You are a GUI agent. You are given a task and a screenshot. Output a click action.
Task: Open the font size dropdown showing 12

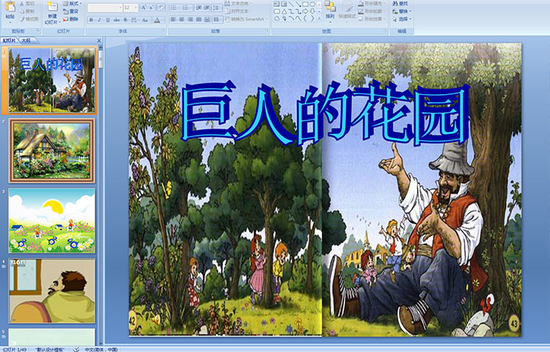click(130, 8)
